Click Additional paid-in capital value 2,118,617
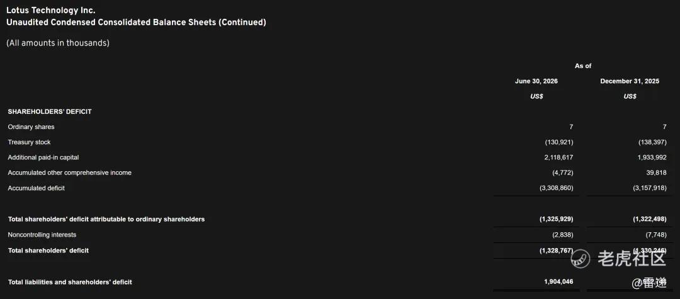The height and width of the screenshot is (299, 680). [558, 157]
